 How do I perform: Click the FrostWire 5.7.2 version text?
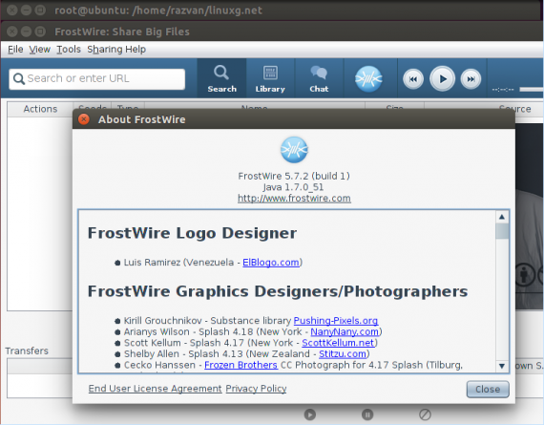coord(294,176)
